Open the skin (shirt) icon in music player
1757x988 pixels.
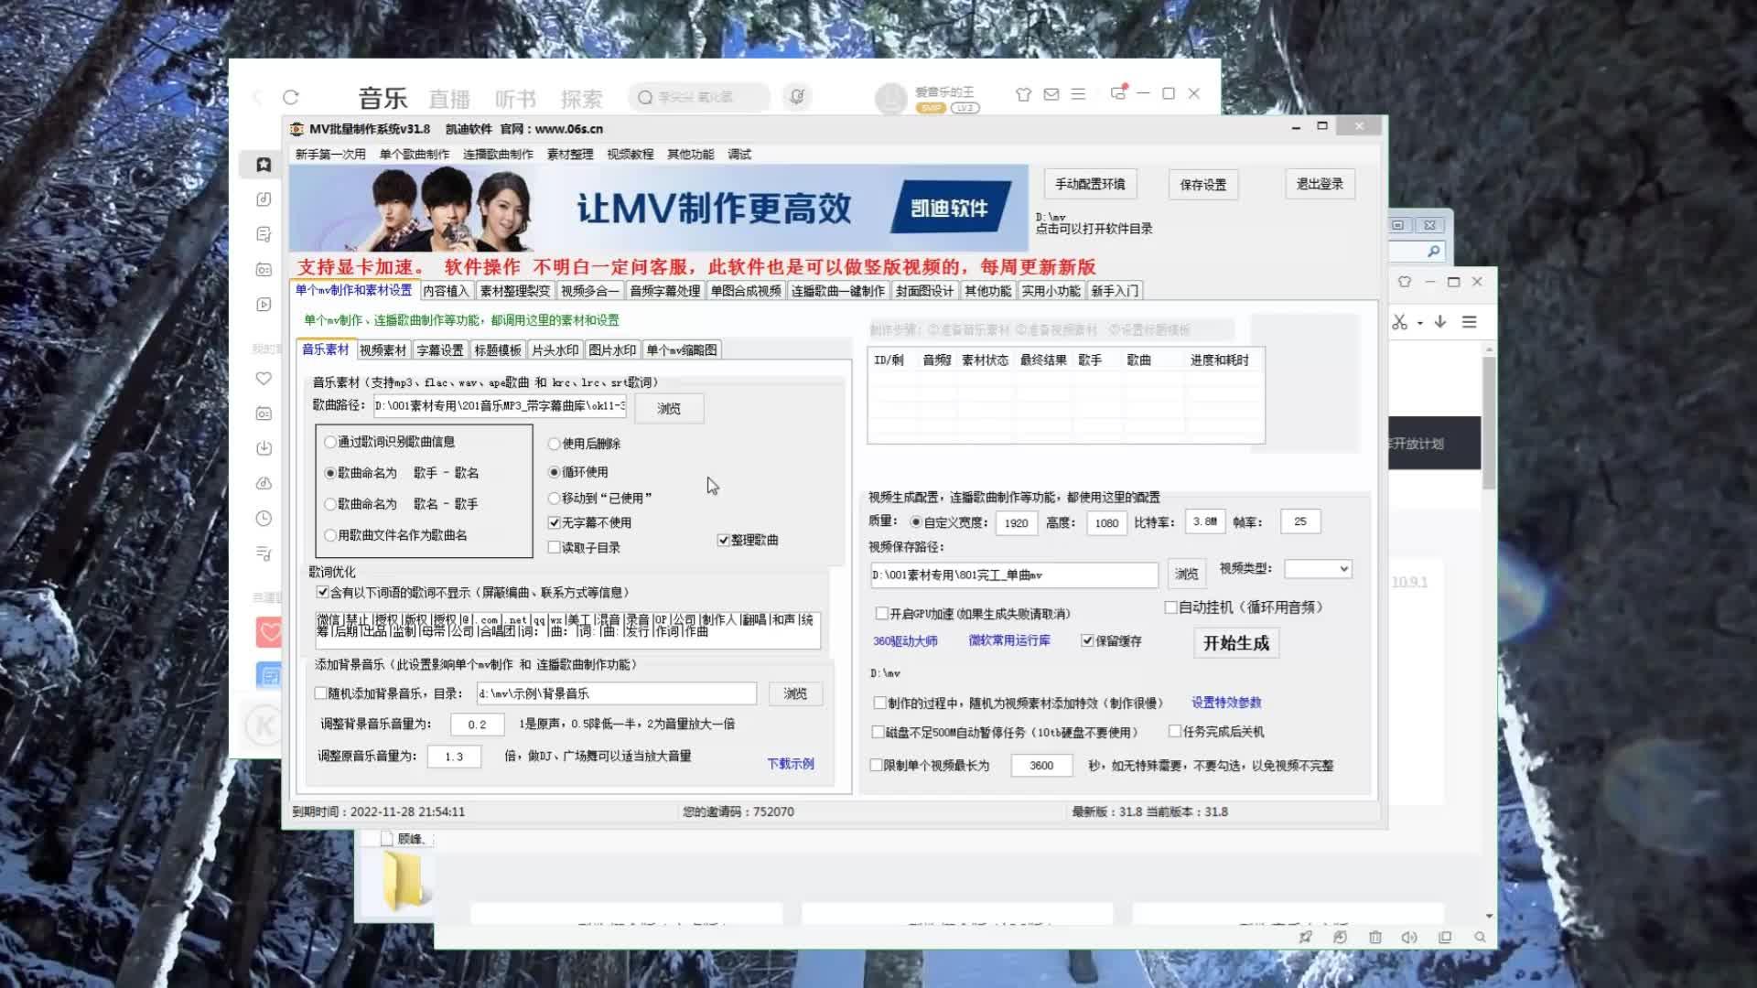[x=1023, y=94]
